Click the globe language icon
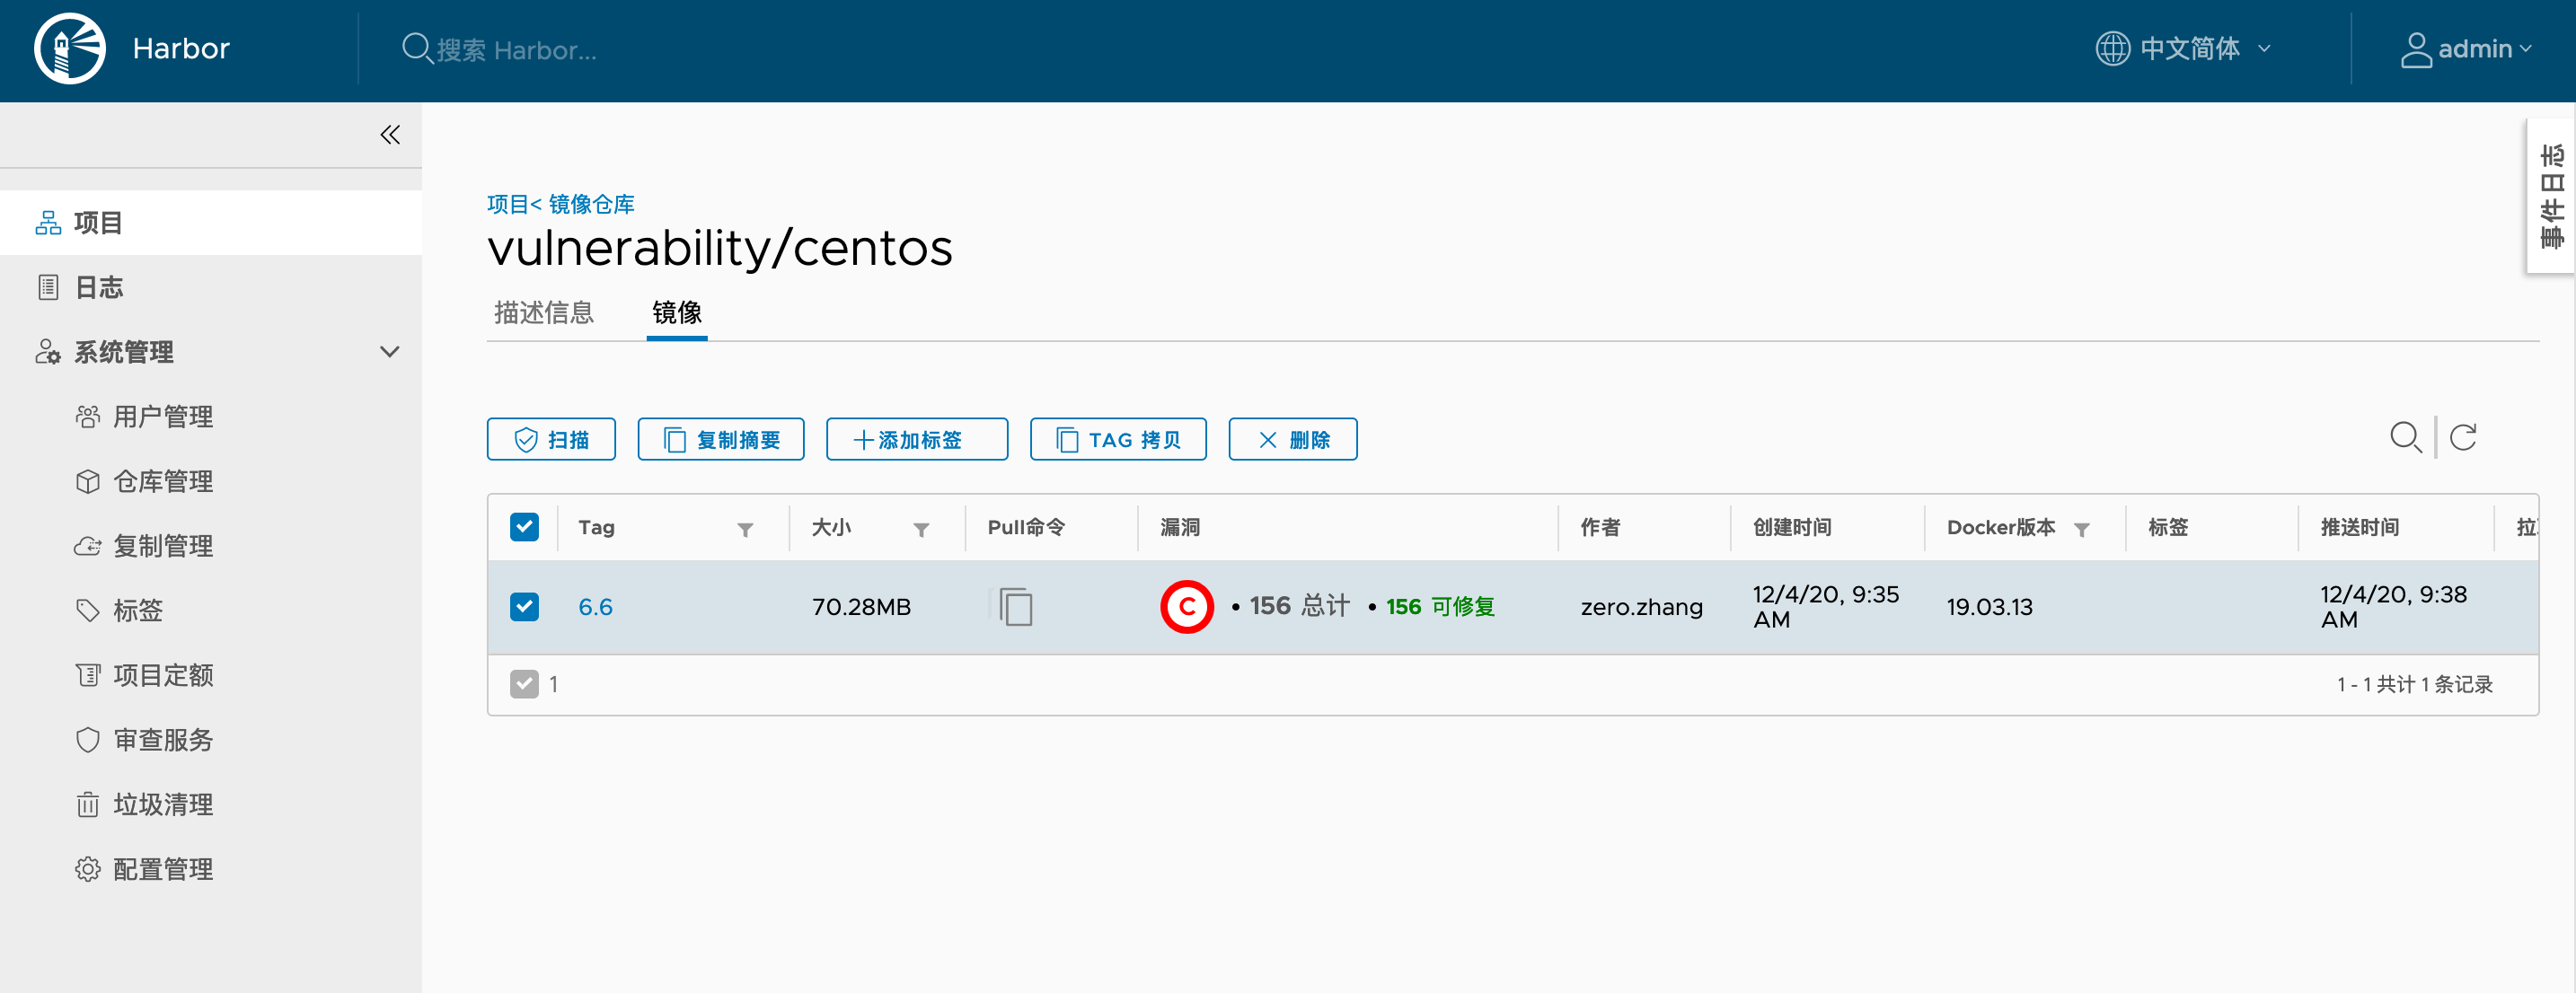Screen dimensions: 2576x993 pos(2112,48)
